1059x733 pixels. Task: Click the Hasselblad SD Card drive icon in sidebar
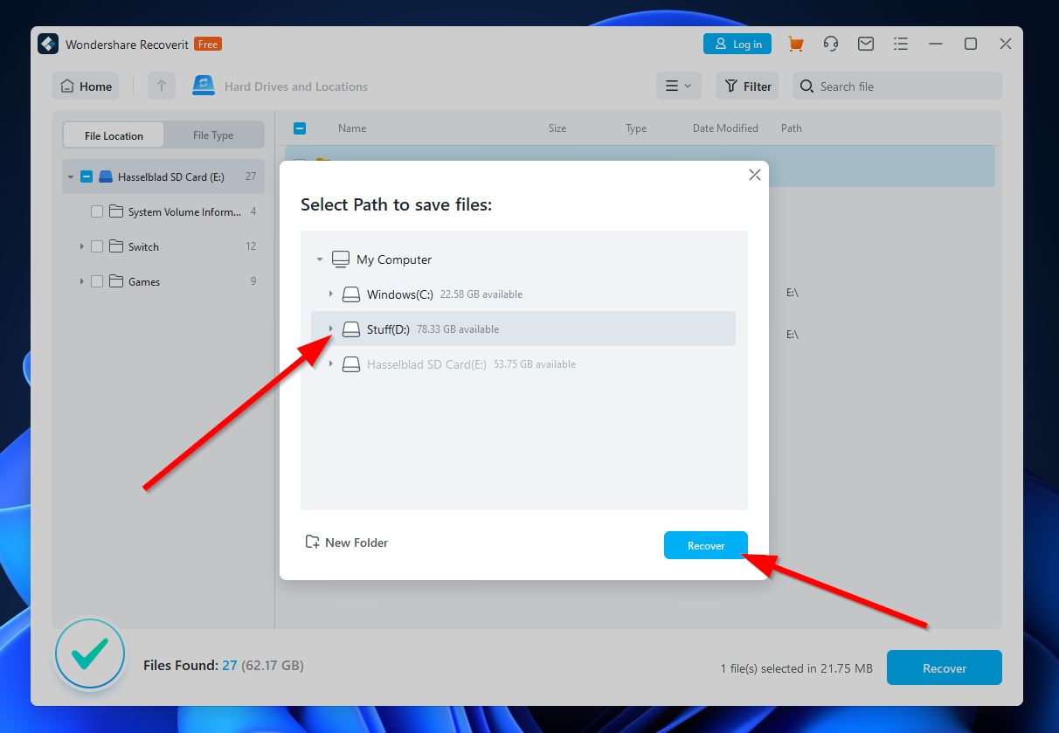[x=106, y=176]
